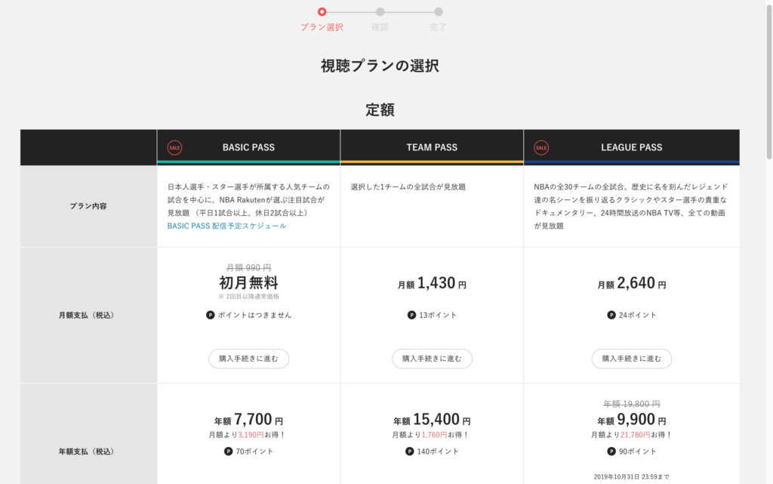Click the 年額 7,700 円 price

249,419
